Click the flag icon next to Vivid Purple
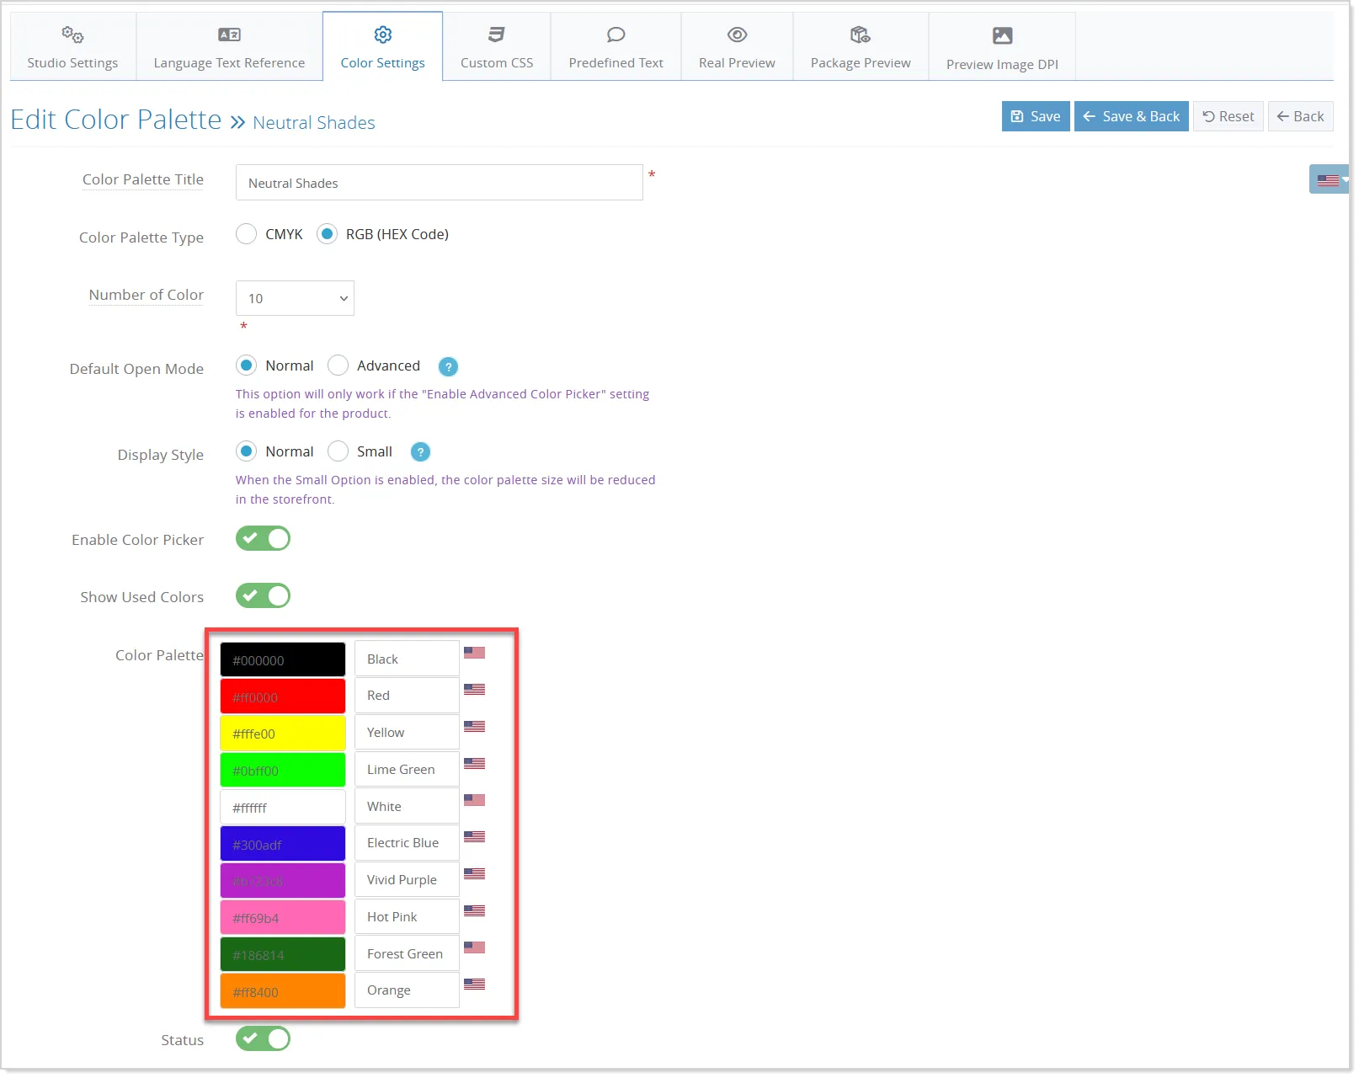This screenshot has height=1078, width=1359. coord(474,873)
